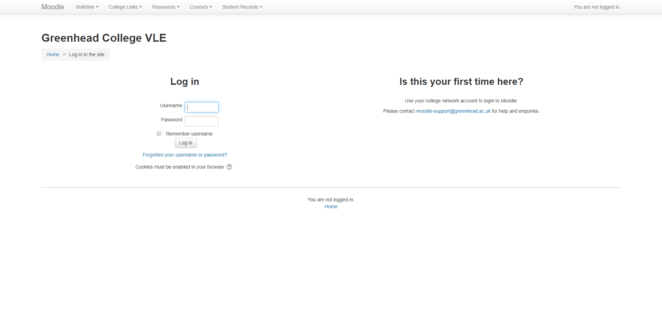Click the Password label
Image resolution: width=662 pixels, height=323 pixels.
pyautogui.click(x=171, y=120)
